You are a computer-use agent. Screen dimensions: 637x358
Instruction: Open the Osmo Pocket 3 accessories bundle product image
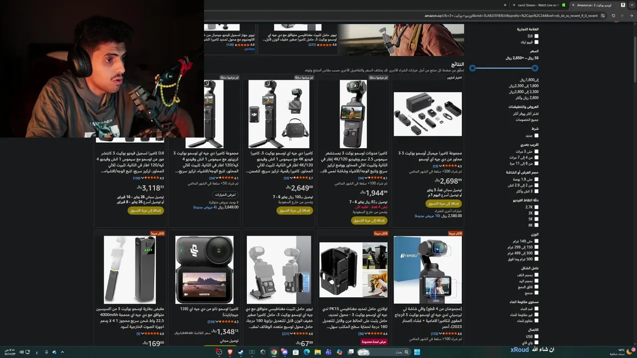click(427, 114)
